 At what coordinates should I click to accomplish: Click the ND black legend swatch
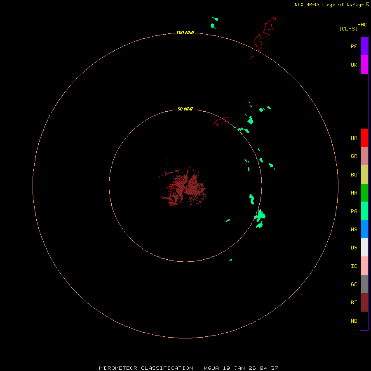pyautogui.click(x=364, y=321)
